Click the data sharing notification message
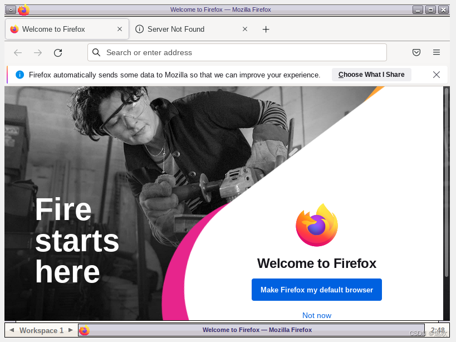This screenshot has width=456, height=342. coord(174,75)
